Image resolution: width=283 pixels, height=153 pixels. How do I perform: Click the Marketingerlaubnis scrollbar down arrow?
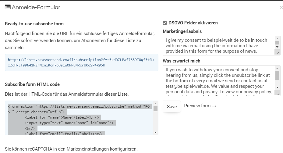pos(278,47)
